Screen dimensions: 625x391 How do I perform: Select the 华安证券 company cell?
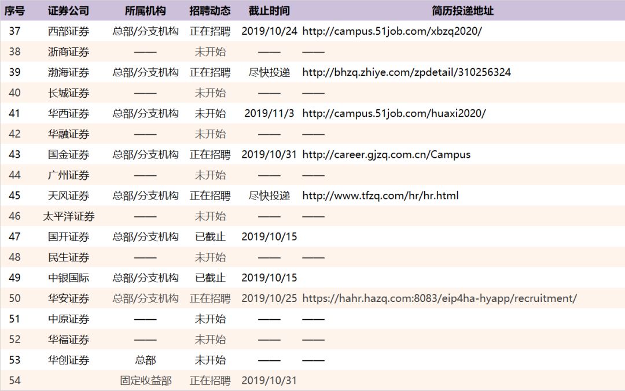[x=68, y=298]
